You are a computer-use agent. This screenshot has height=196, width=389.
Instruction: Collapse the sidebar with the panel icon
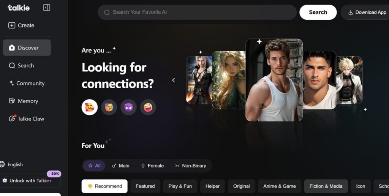(47, 8)
